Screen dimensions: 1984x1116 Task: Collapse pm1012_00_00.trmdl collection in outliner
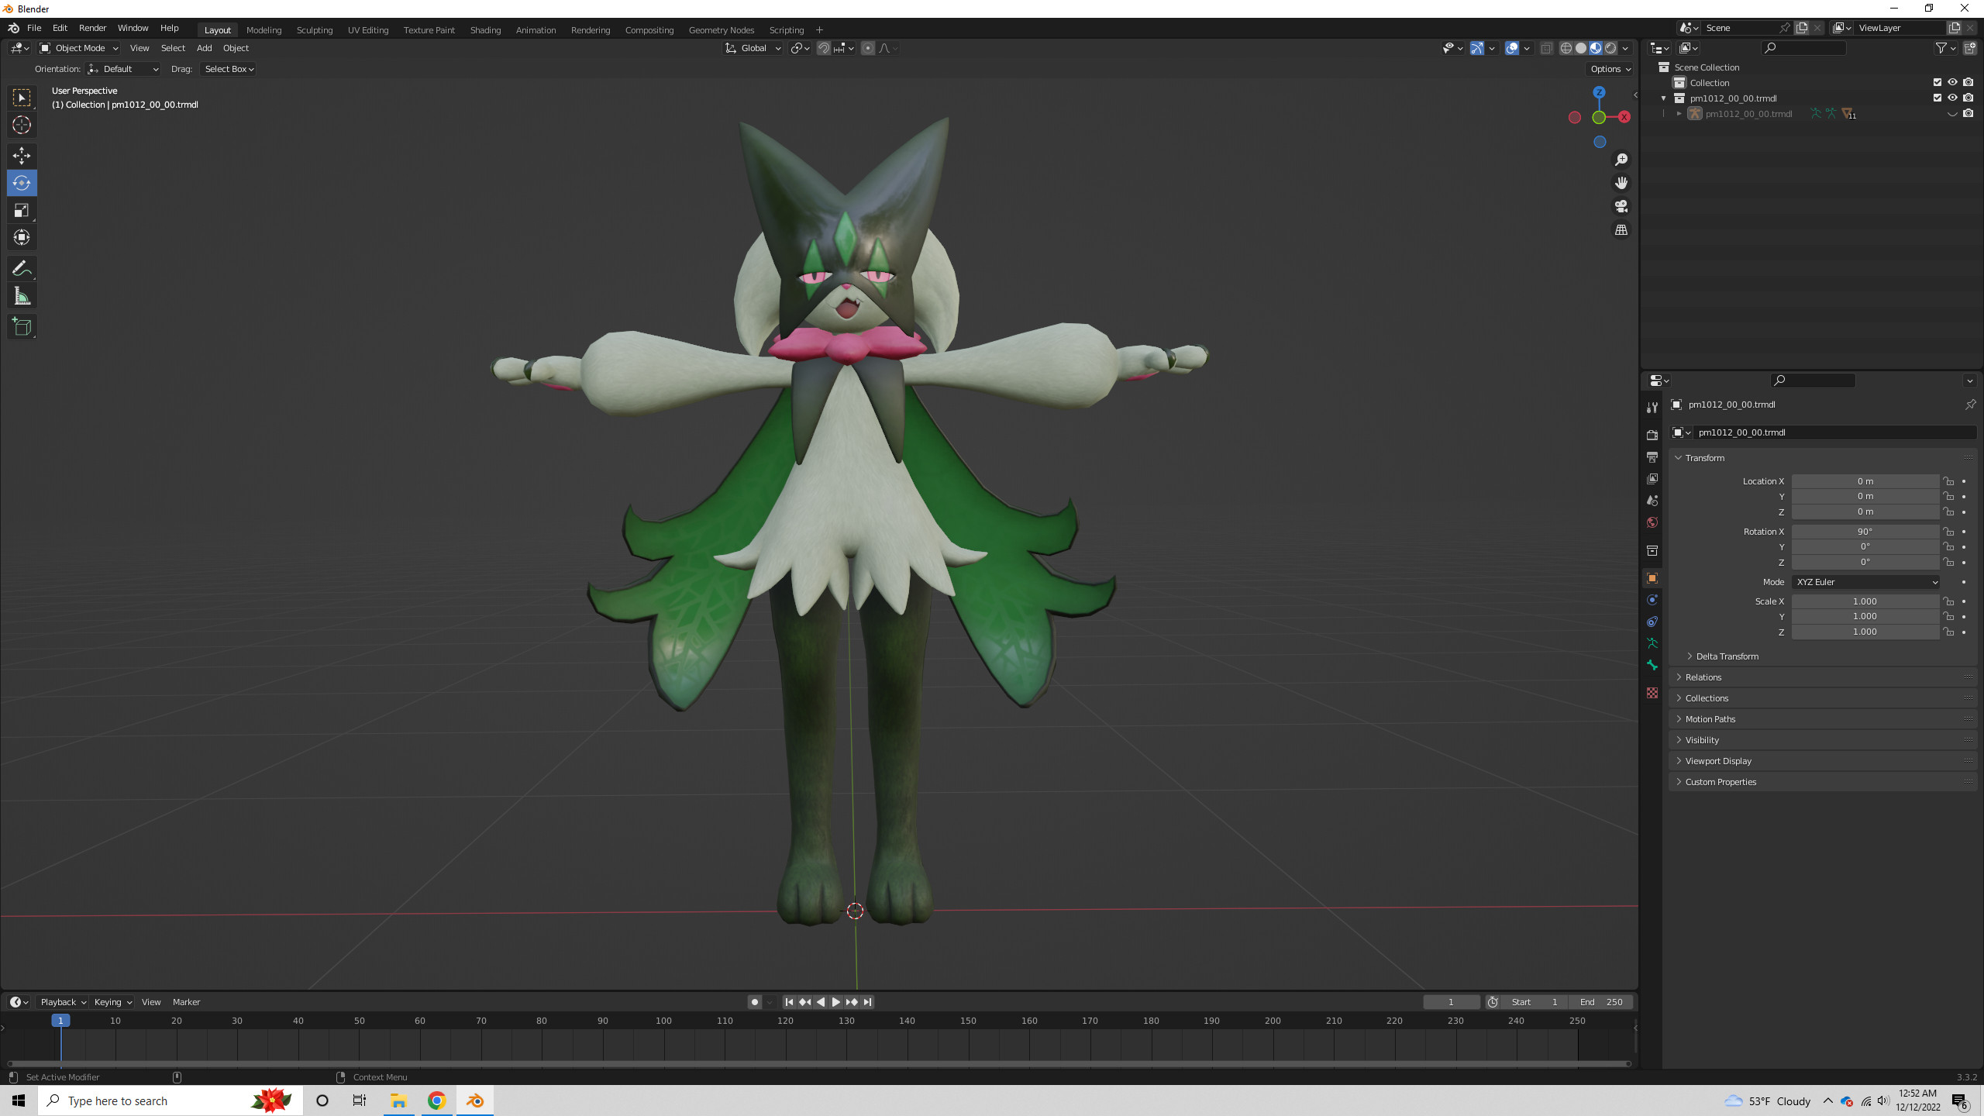[x=1663, y=98]
